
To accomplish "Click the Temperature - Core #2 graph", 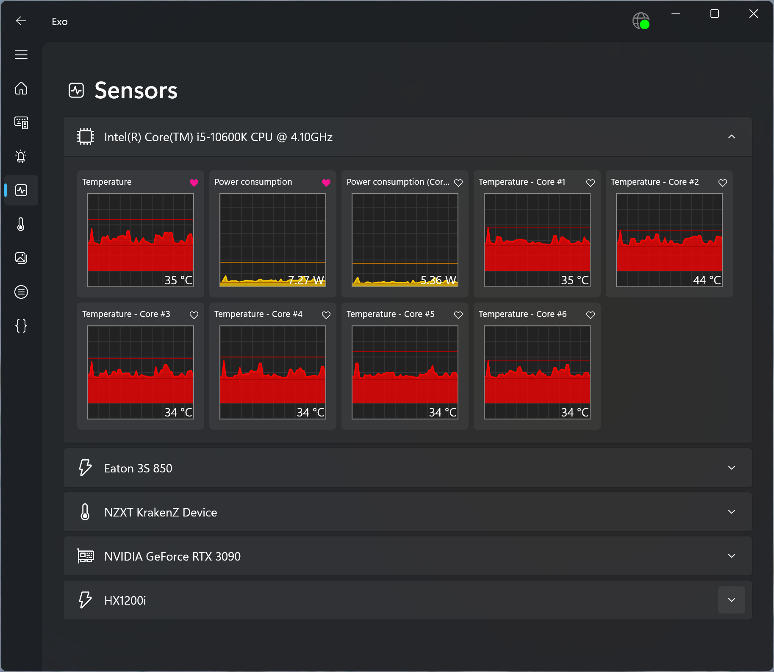I will [x=669, y=240].
